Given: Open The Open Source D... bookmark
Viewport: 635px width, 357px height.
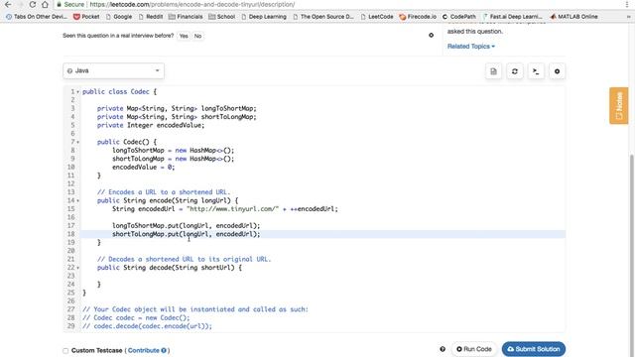Looking at the screenshot, I should (323, 17).
